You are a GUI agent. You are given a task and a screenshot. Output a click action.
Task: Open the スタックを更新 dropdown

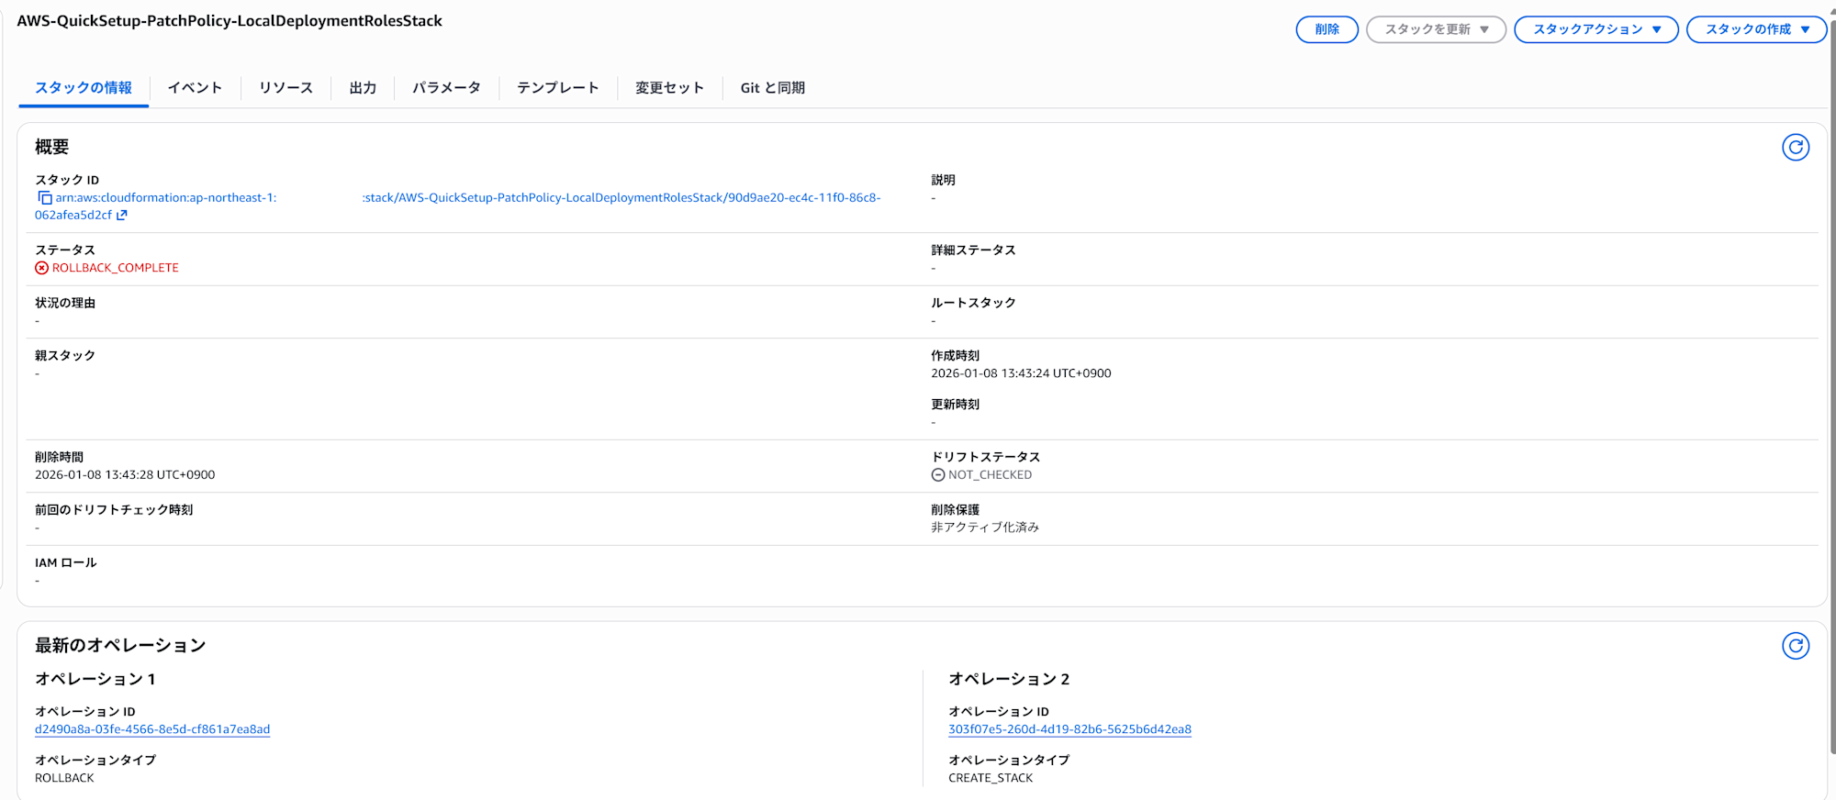tap(1436, 29)
